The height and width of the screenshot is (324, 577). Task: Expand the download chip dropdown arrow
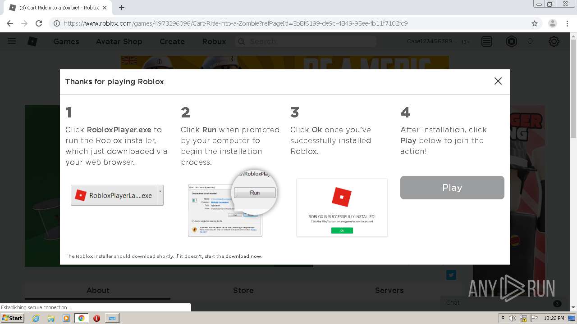tap(160, 195)
